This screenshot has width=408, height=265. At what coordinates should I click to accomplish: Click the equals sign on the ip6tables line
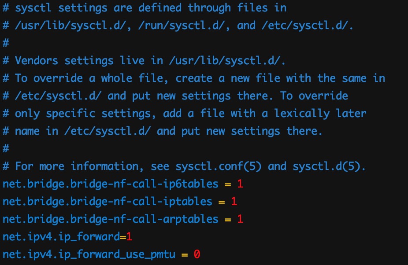click(x=228, y=184)
